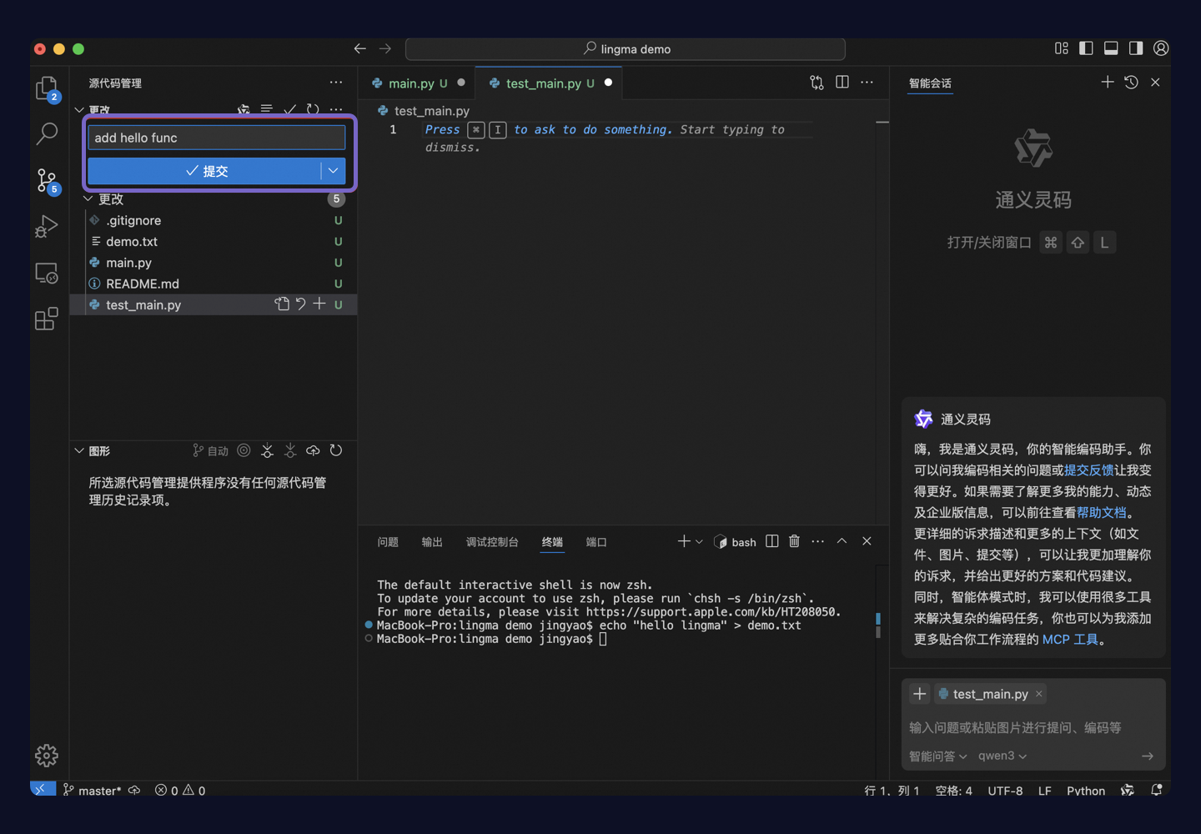Image resolution: width=1201 pixels, height=834 pixels.
Task: Open Lingma chat history
Action: [x=1131, y=82]
